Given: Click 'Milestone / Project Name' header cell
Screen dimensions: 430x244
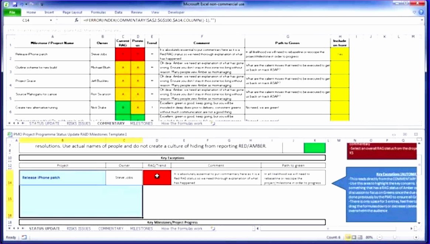Looking at the screenshot, I should (x=52, y=43).
